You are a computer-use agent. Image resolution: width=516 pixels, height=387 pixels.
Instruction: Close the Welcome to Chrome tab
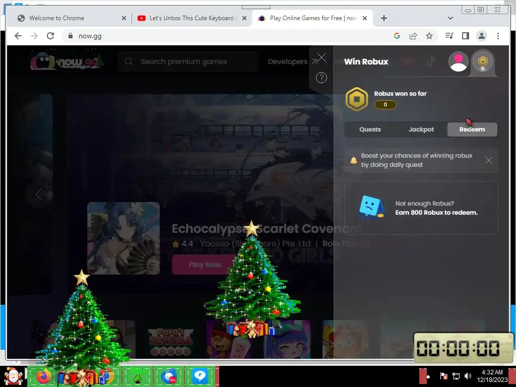[124, 19]
